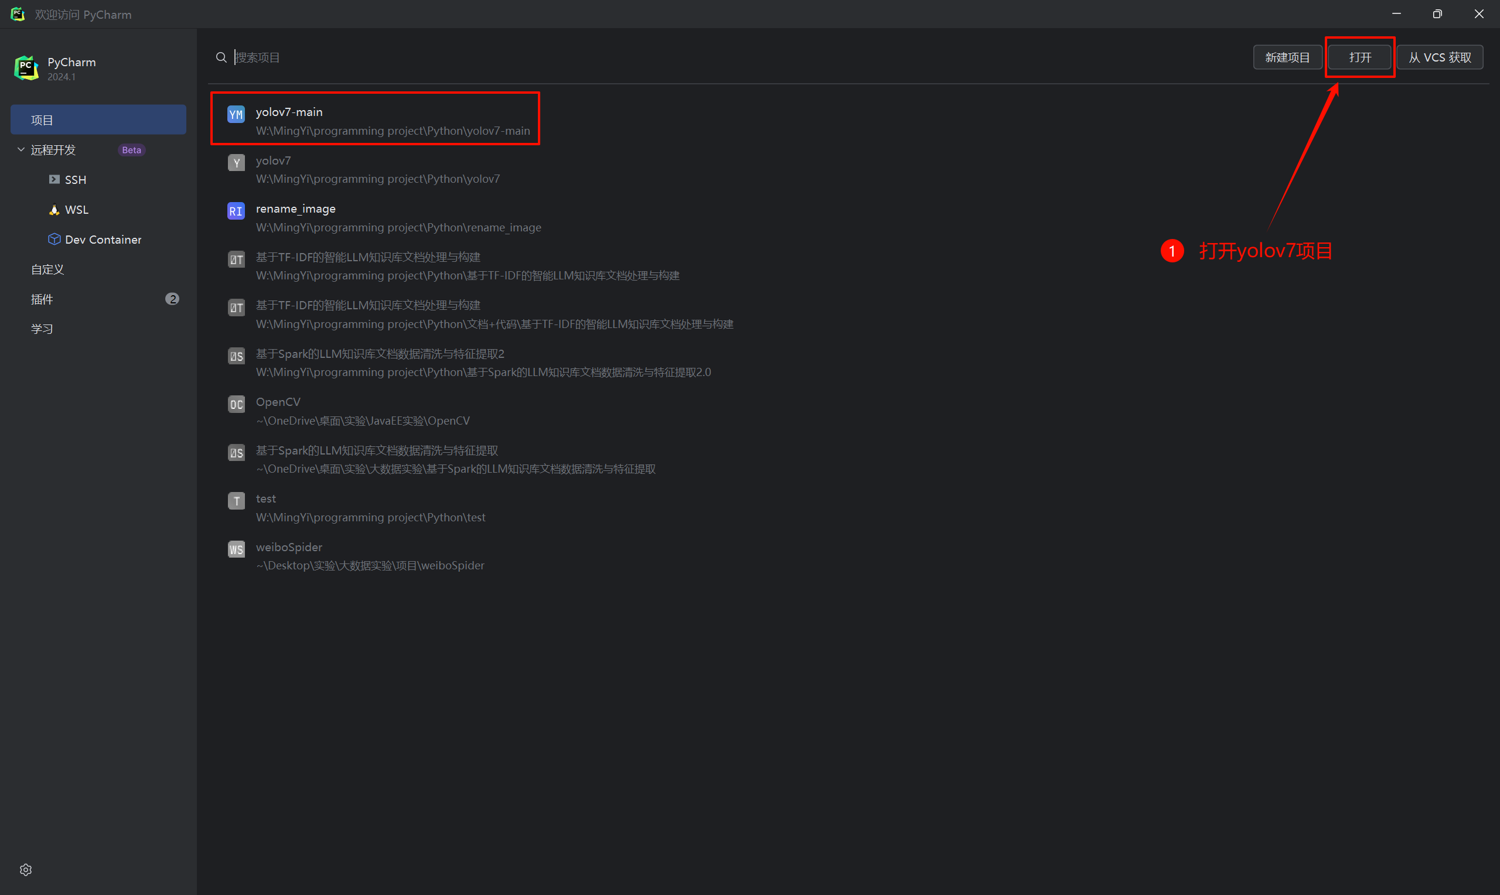The width and height of the screenshot is (1500, 895).
Task: Click the 新建项目 button
Action: (1287, 57)
